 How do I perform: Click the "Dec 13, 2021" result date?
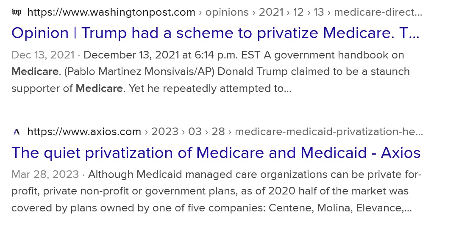click(43, 55)
